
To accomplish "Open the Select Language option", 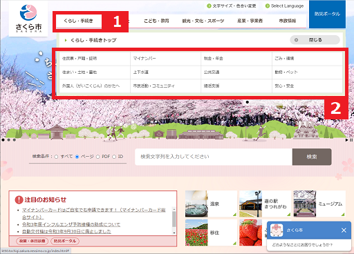I will coord(284,6).
